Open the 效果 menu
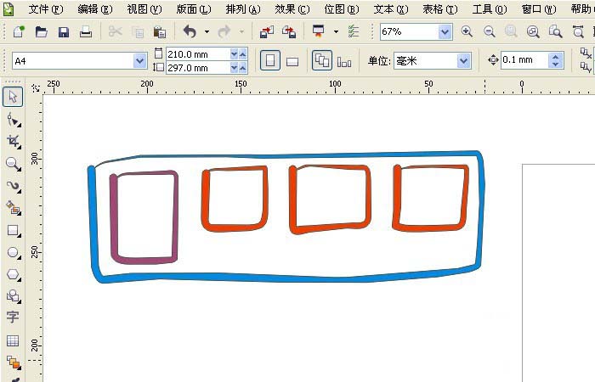Screen dimensions: 595x382 point(292,9)
